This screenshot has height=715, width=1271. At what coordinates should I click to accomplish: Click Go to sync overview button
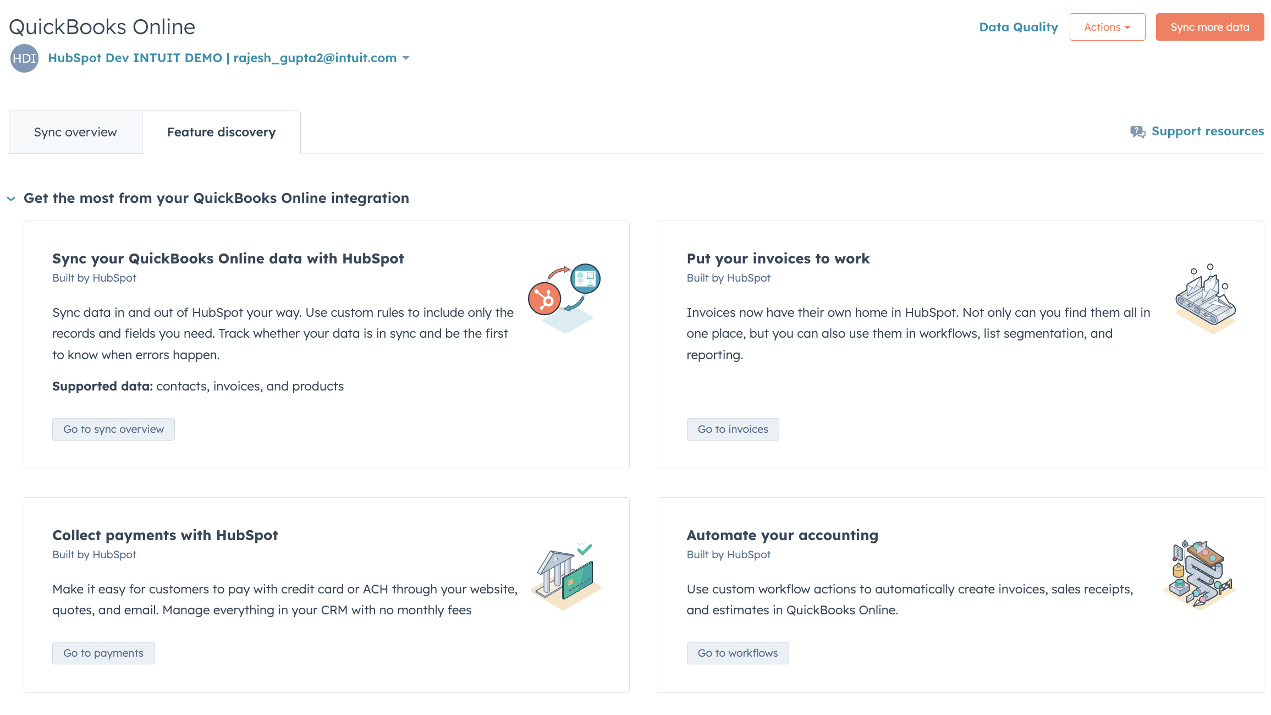click(x=113, y=428)
